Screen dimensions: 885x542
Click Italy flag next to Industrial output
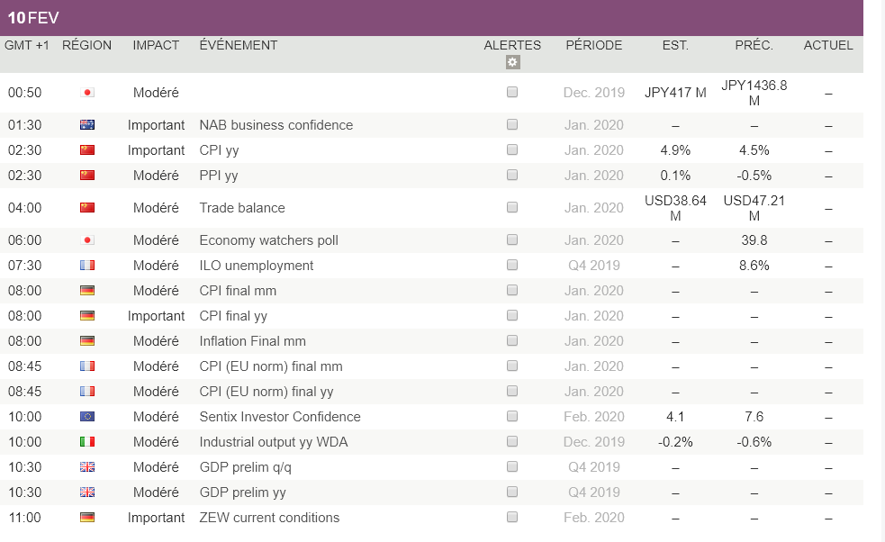tap(87, 442)
